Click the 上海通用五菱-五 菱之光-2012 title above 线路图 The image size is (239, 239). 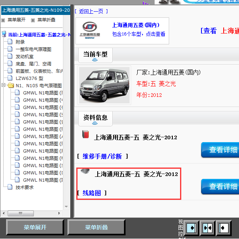pyautogui.click(x=136, y=174)
